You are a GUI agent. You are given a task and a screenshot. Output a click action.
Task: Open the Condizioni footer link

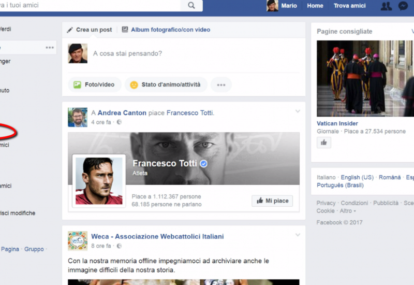(x=354, y=203)
